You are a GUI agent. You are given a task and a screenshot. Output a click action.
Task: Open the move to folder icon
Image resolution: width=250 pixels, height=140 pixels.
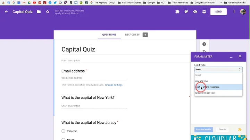coord(39,12)
